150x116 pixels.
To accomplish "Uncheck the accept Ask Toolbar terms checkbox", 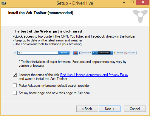I will (15, 75).
